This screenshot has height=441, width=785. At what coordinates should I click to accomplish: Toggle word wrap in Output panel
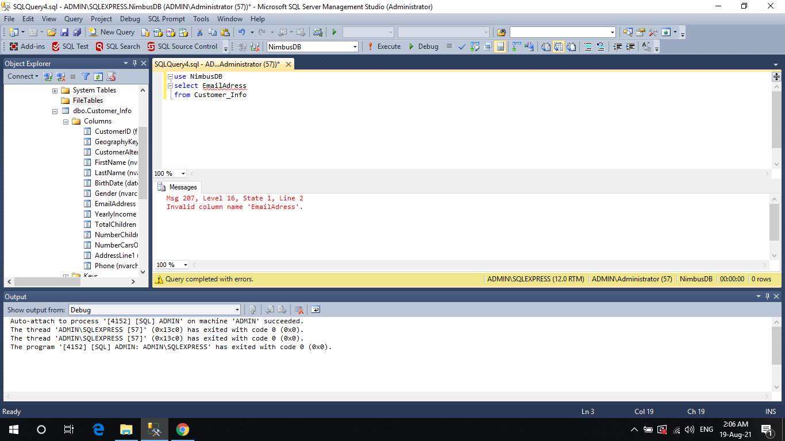point(315,310)
